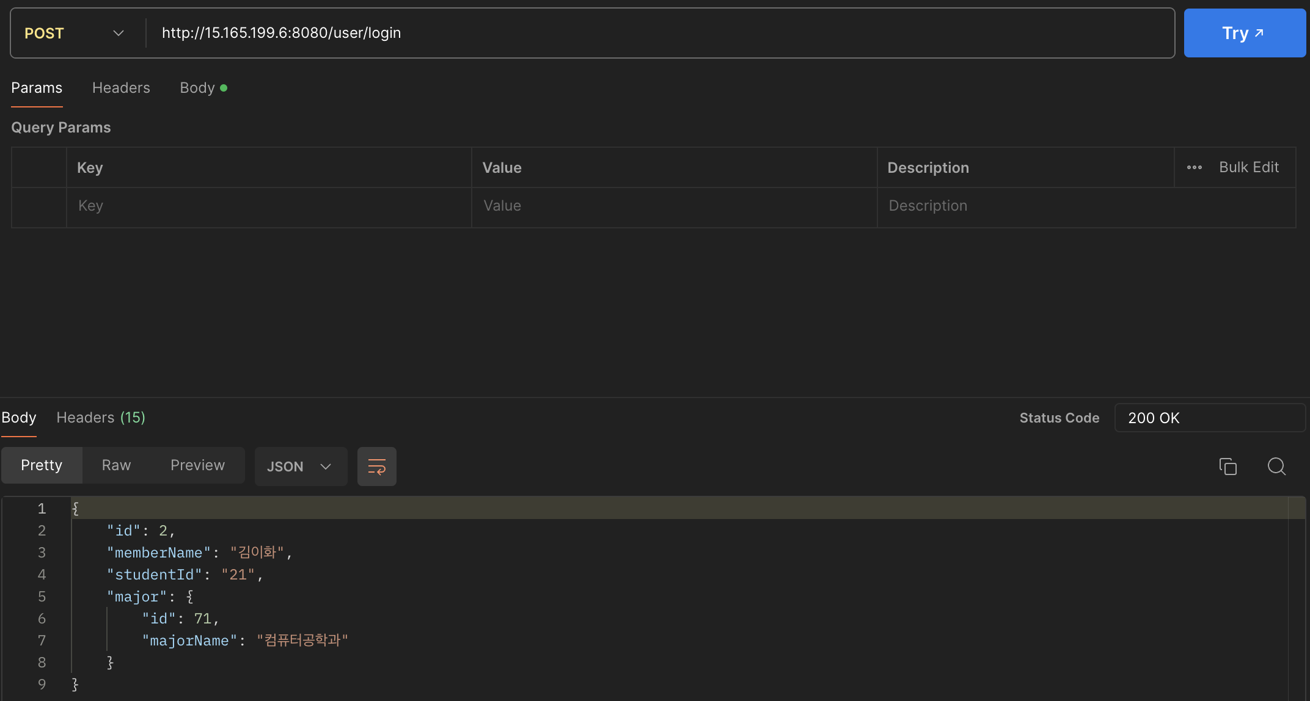Image resolution: width=1310 pixels, height=701 pixels.
Task: Click the query param Description input cell
Action: (x=1085, y=206)
